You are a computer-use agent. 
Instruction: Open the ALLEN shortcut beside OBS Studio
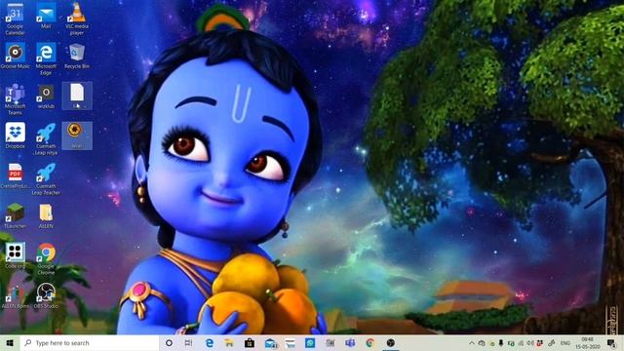16,295
